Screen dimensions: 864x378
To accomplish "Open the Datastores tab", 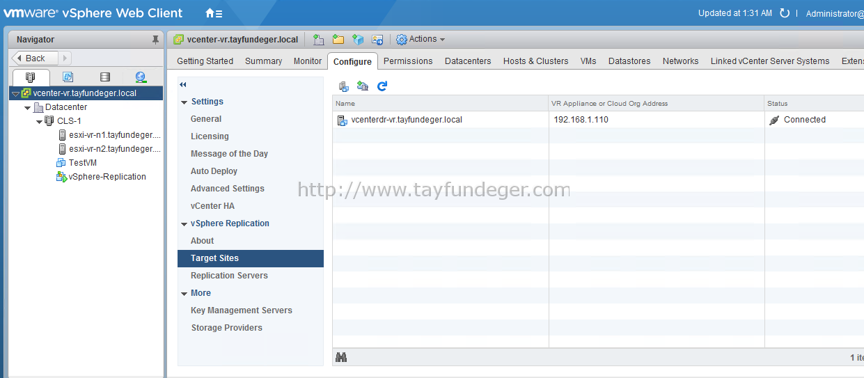I will [629, 61].
